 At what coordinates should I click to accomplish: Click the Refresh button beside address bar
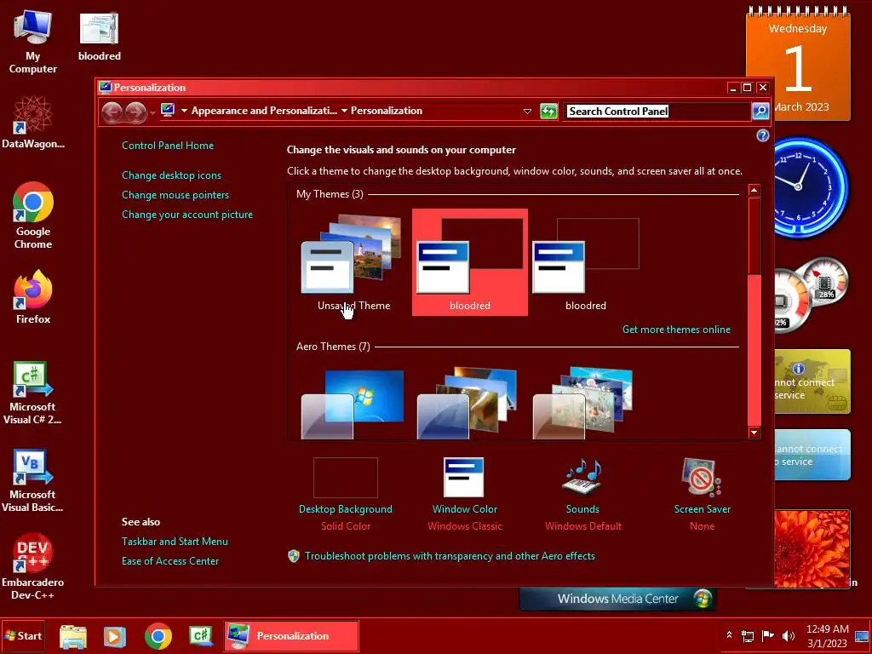549,112
